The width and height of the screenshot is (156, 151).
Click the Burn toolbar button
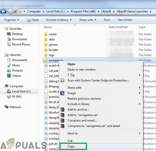[x=107, y=20]
